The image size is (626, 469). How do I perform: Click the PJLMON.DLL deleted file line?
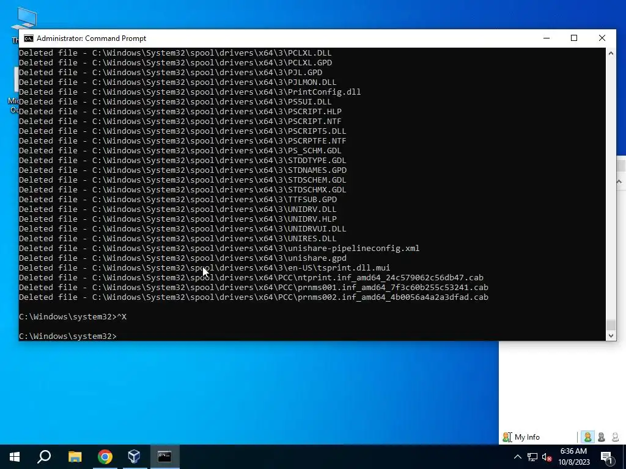[178, 82]
